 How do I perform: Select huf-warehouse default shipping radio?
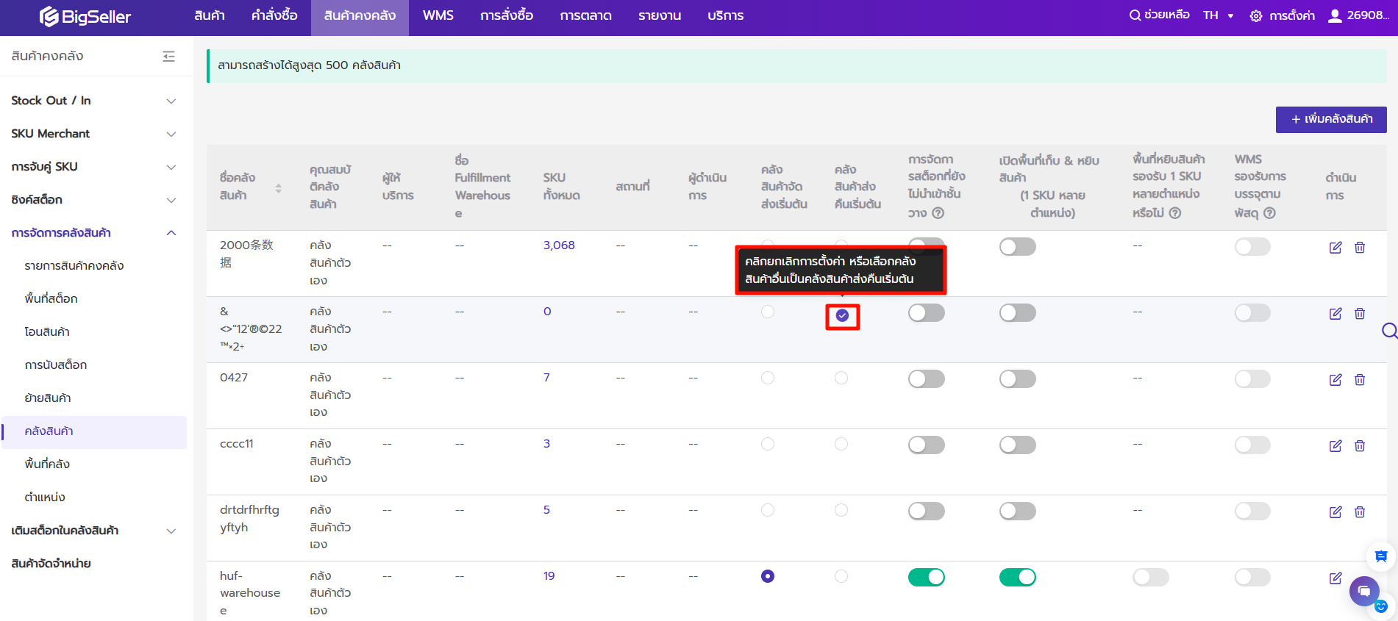(x=768, y=576)
